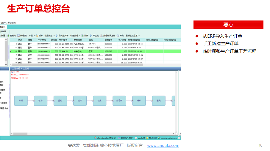Click the tag icon beside version 10.1.331

[147, 138]
